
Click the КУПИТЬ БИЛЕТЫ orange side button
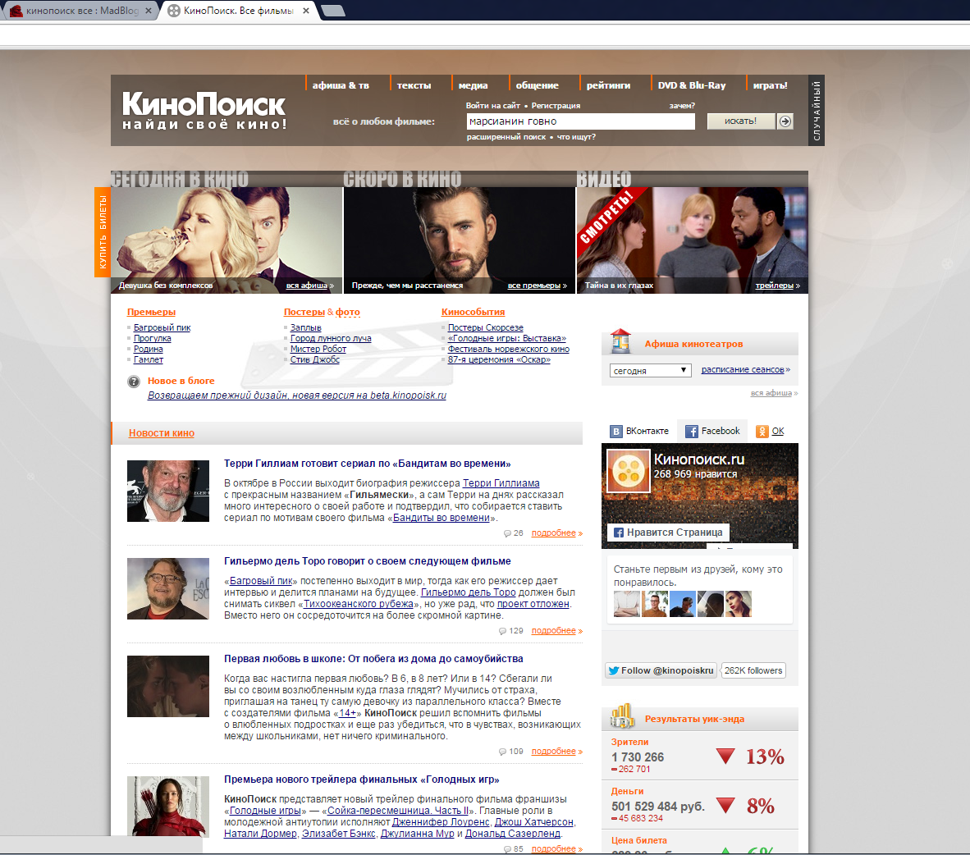pos(102,232)
